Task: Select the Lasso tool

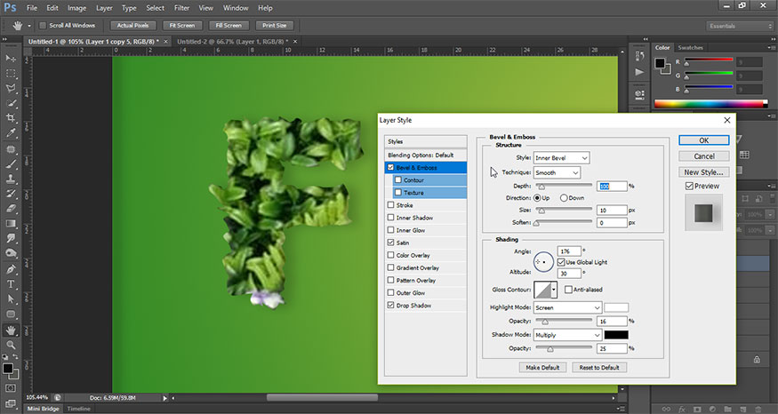Action: [x=12, y=88]
